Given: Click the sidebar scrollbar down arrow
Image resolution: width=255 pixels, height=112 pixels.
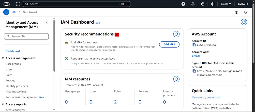Looking at the screenshot, I should (x=54, y=110).
